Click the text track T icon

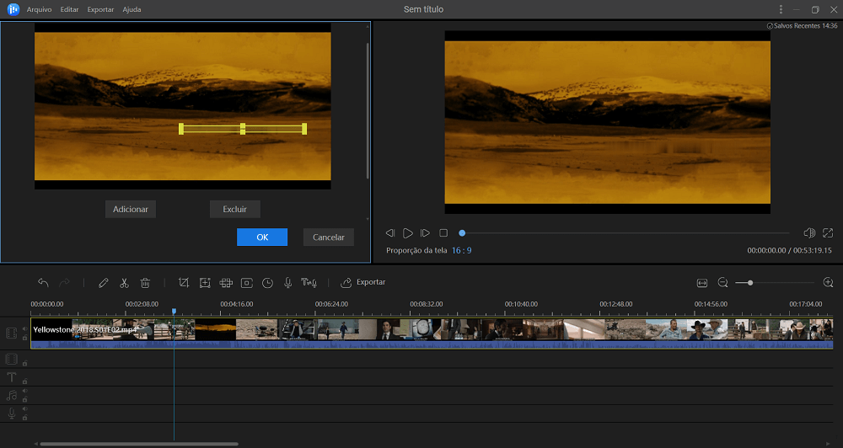pyautogui.click(x=11, y=377)
